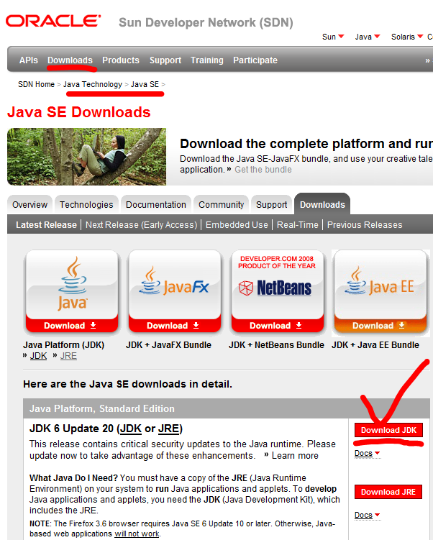This screenshot has height=540, width=433.
Task: Expand Docs dropdown under Download JRE
Action: pyautogui.click(x=368, y=516)
